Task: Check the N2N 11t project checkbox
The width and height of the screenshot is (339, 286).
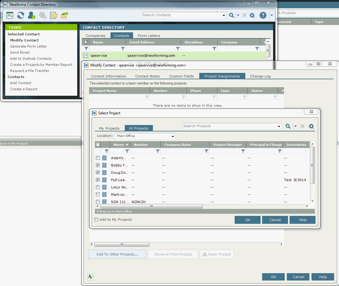Action: (98, 202)
